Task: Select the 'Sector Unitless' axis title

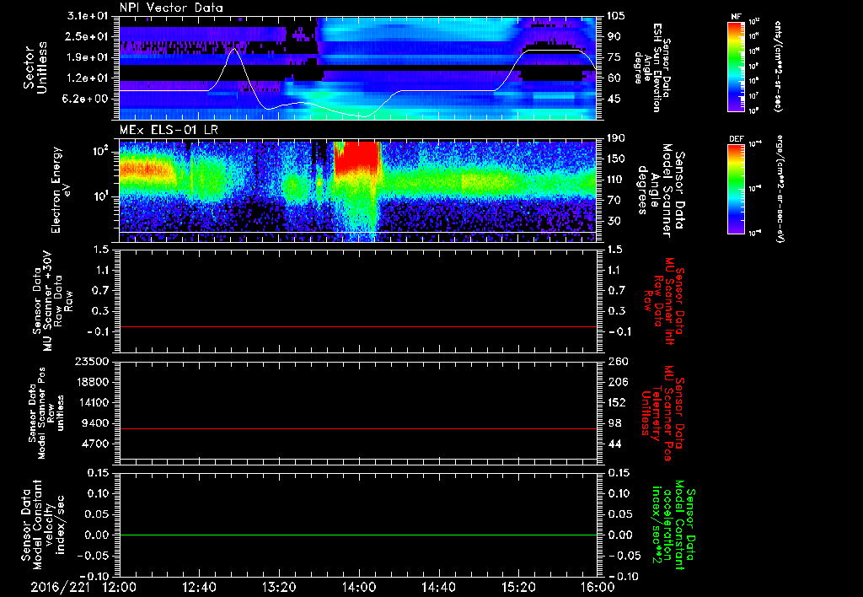Action: [x=35, y=67]
